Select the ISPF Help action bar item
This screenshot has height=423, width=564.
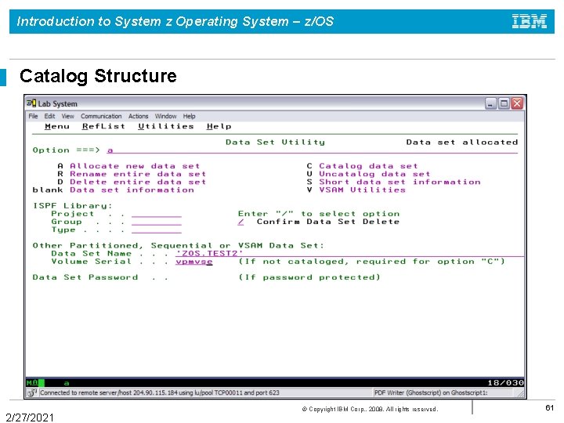[x=219, y=126]
